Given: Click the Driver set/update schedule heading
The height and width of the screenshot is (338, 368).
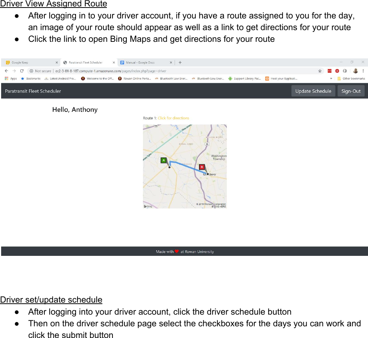Looking at the screenshot, I should coord(51,300).
